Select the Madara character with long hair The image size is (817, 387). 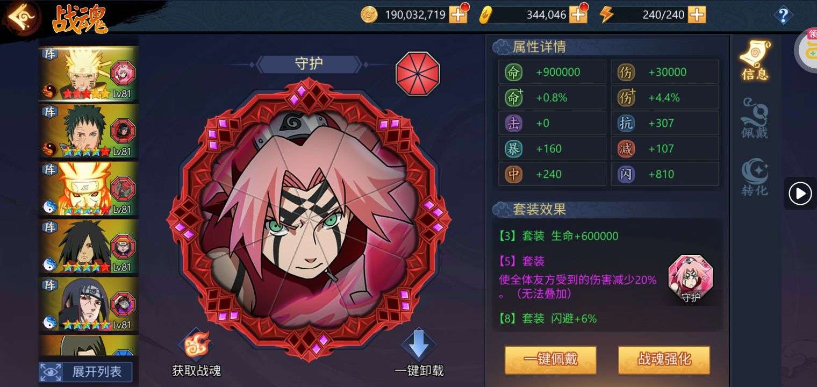(x=88, y=247)
